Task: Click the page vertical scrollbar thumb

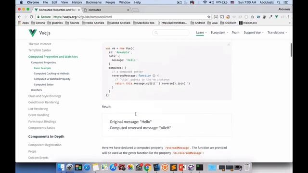Action: pyautogui.click(x=291, y=50)
